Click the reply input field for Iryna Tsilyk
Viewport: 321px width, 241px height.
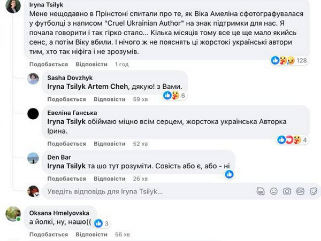tap(144, 191)
